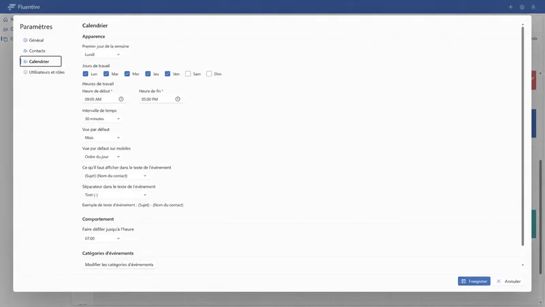Viewport: 545px width, 307px height.
Task: Toggle the Mer workday checkbox
Action: 127,74
